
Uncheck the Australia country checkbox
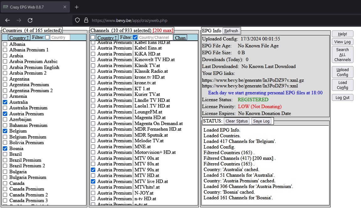5,102
